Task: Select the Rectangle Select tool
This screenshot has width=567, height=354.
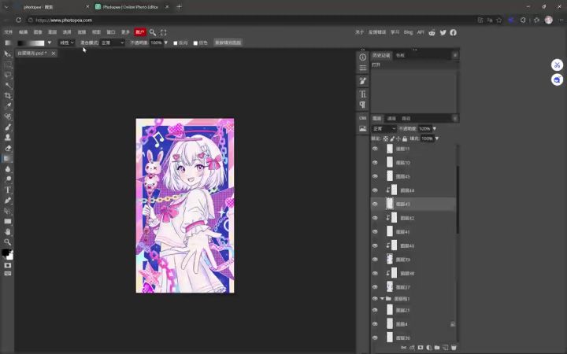Action: (x=7, y=65)
